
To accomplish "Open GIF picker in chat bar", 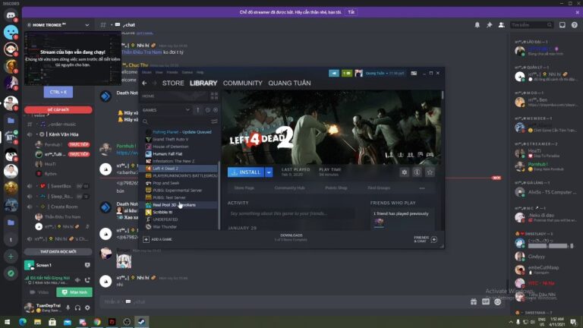I will [486, 301].
